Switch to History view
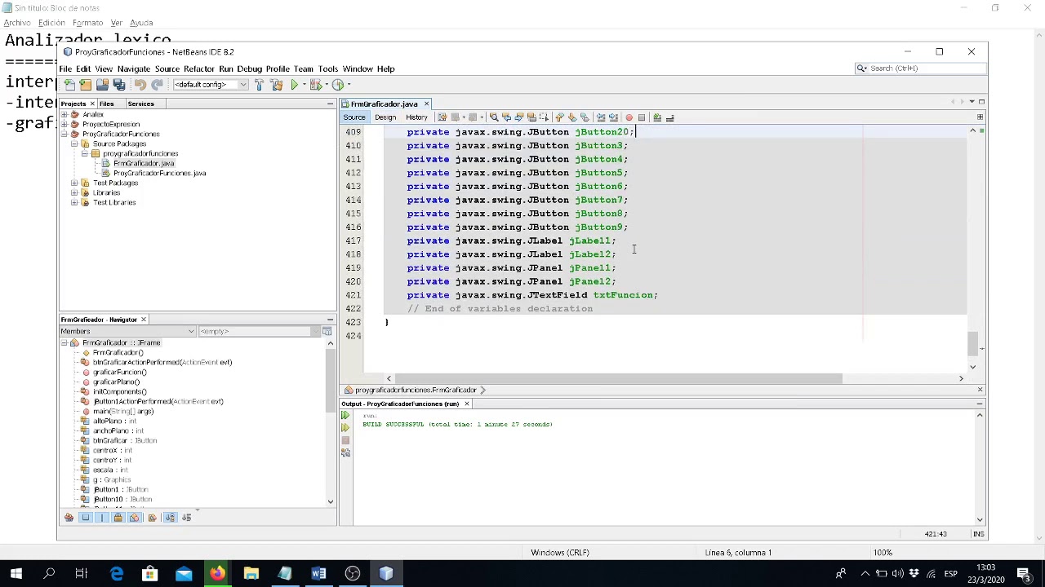Image resolution: width=1045 pixels, height=587 pixels. coord(416,117)
